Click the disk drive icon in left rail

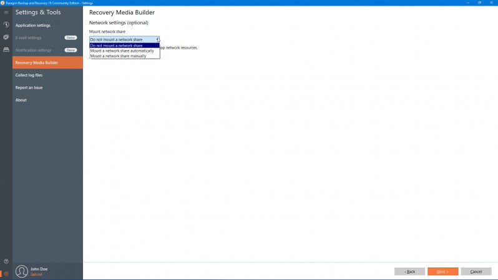coord(6,49)
